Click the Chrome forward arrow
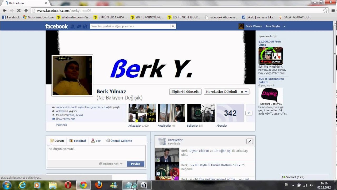 click(x=12, y=11)
